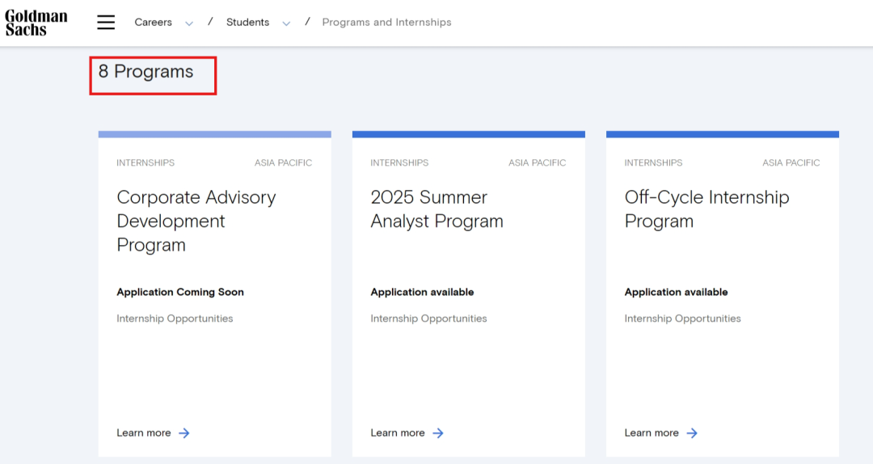Expand the Careers chevron dropdown

tap(189, 23)
